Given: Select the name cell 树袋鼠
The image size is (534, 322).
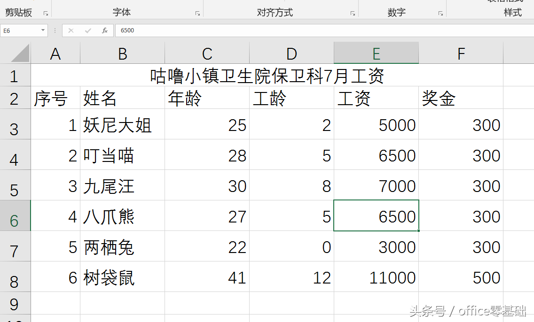Looking at the screenshot, I should [x=123, y=276].
